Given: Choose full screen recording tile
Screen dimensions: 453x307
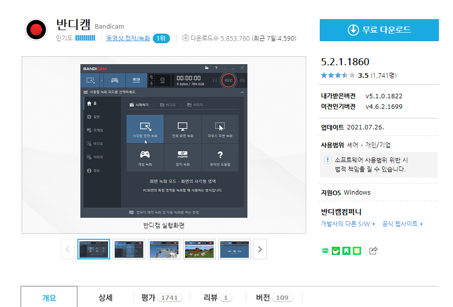Looking at the screenshot, I should (x=183, y=129).
